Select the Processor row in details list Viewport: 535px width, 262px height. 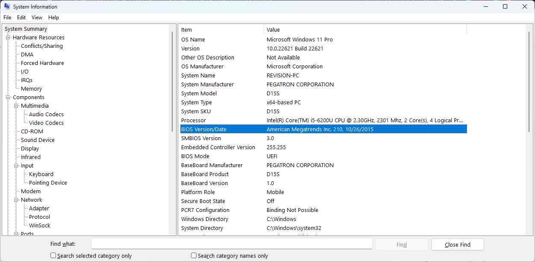point(194,121)
